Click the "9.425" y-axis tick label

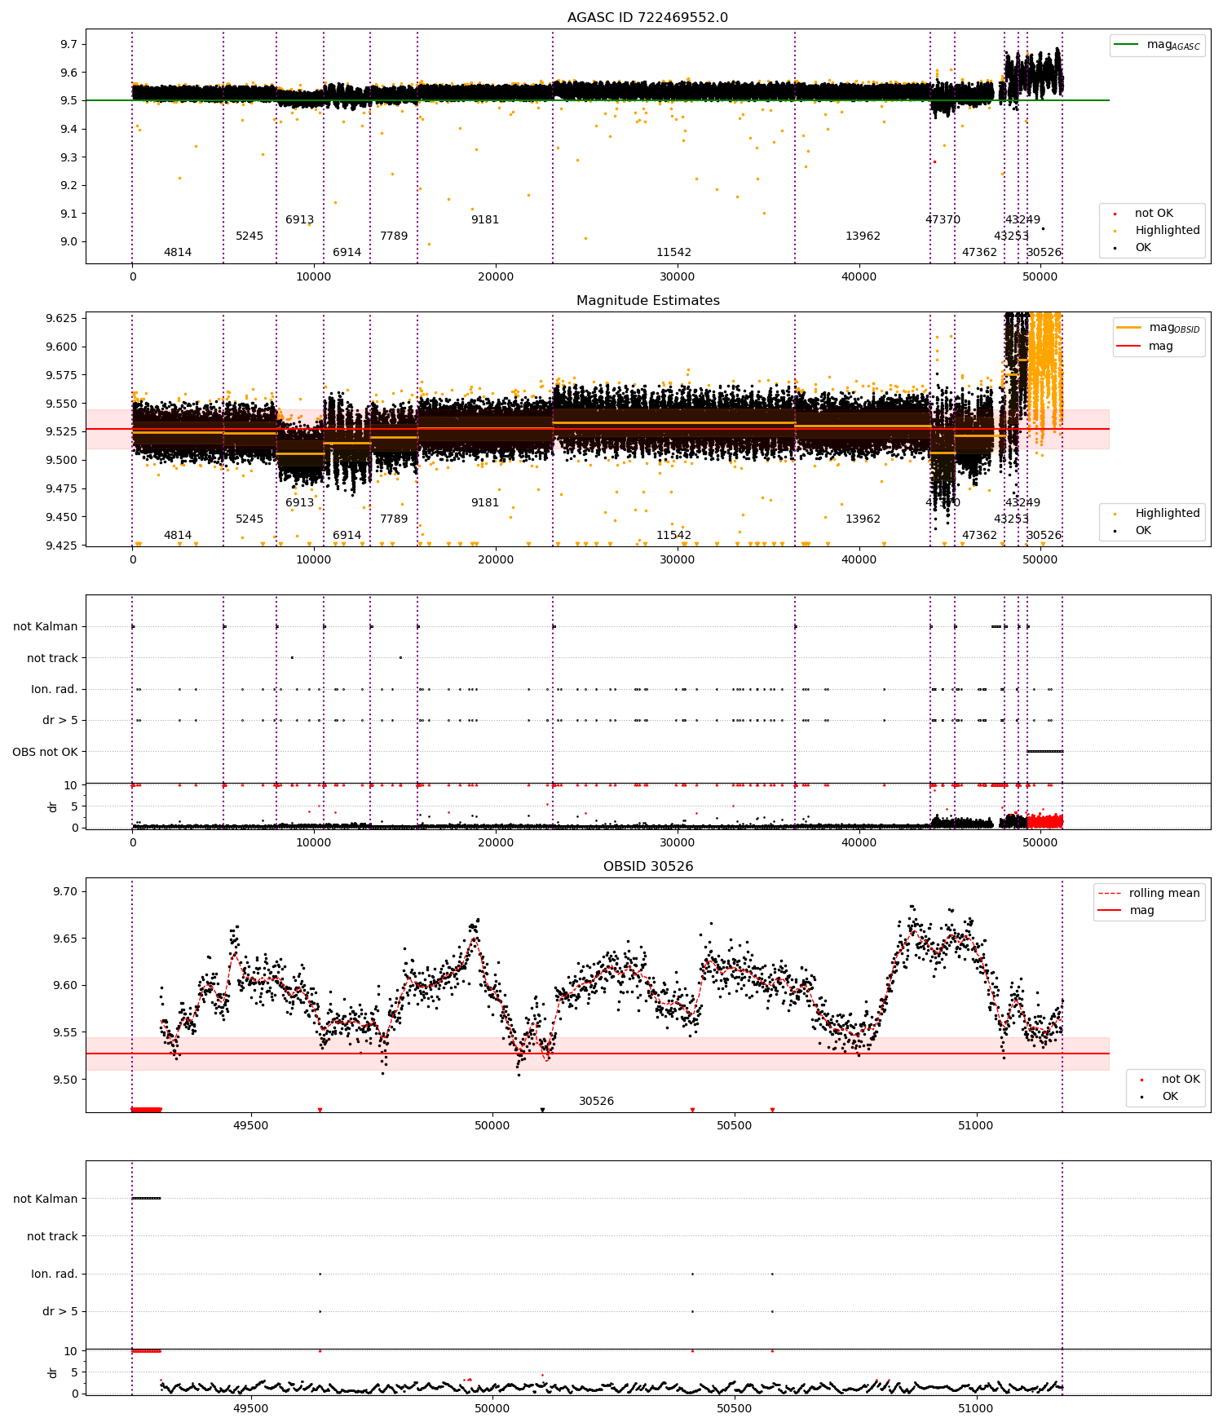(x=61, y=545)
